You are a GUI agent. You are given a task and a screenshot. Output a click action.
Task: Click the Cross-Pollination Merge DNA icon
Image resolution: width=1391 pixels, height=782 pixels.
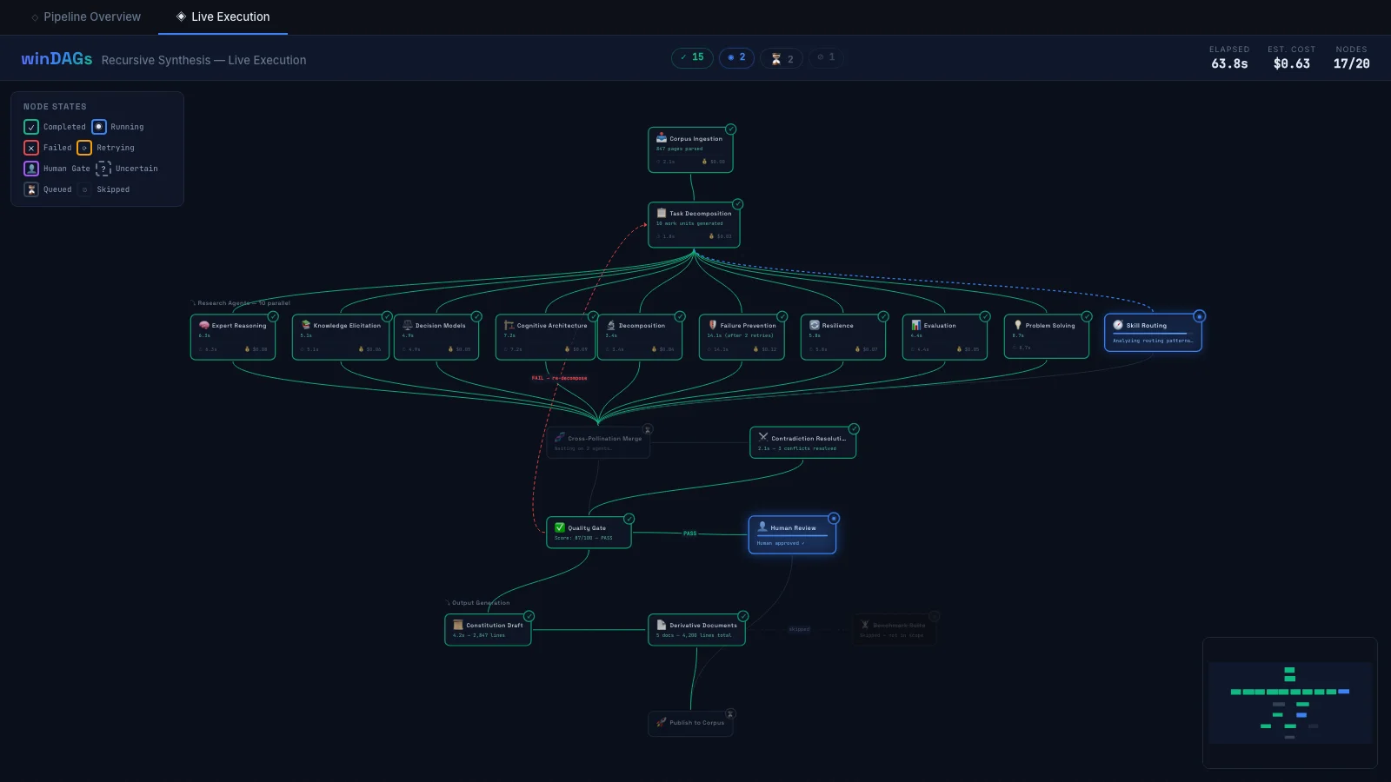tap(560, 438)
